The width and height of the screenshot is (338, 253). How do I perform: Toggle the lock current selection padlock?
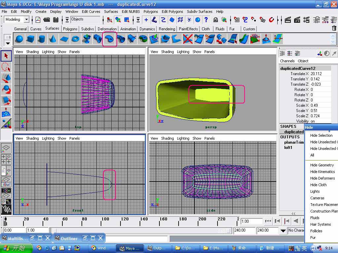[215, 20]
